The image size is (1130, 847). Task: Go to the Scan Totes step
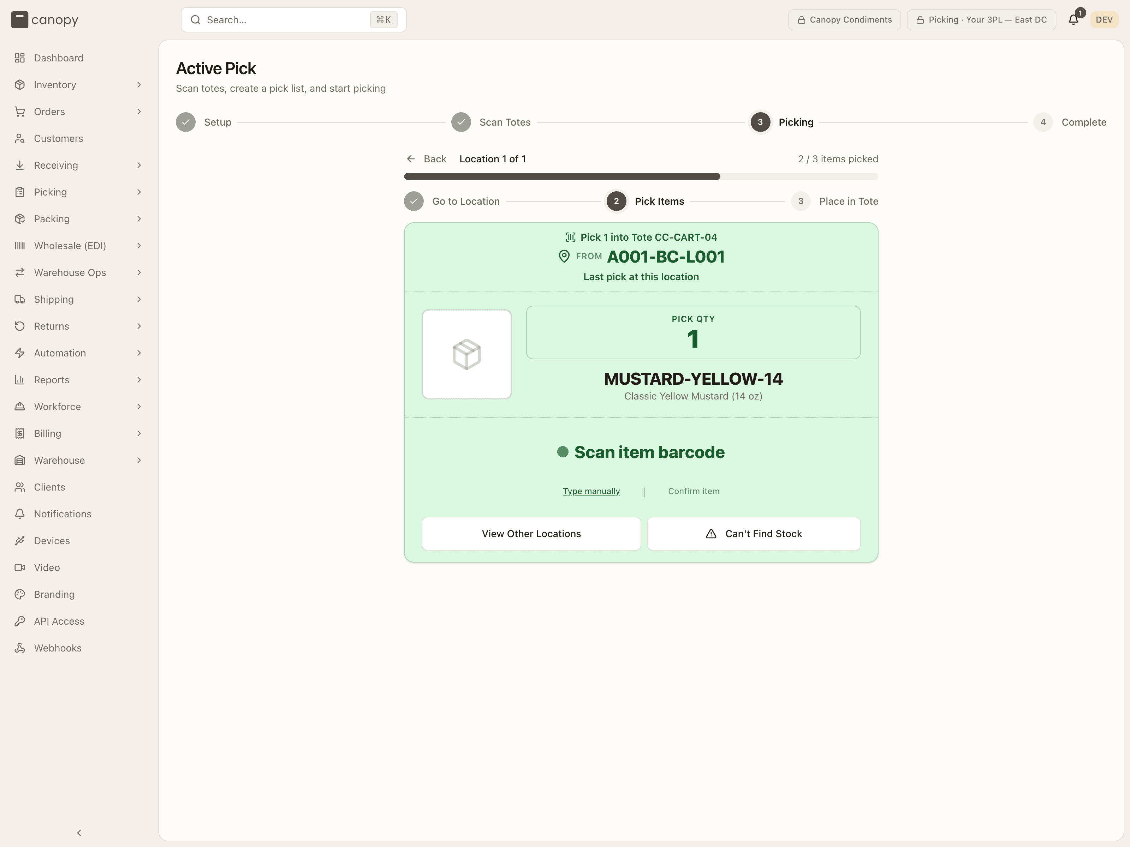(x=491, y=122)
